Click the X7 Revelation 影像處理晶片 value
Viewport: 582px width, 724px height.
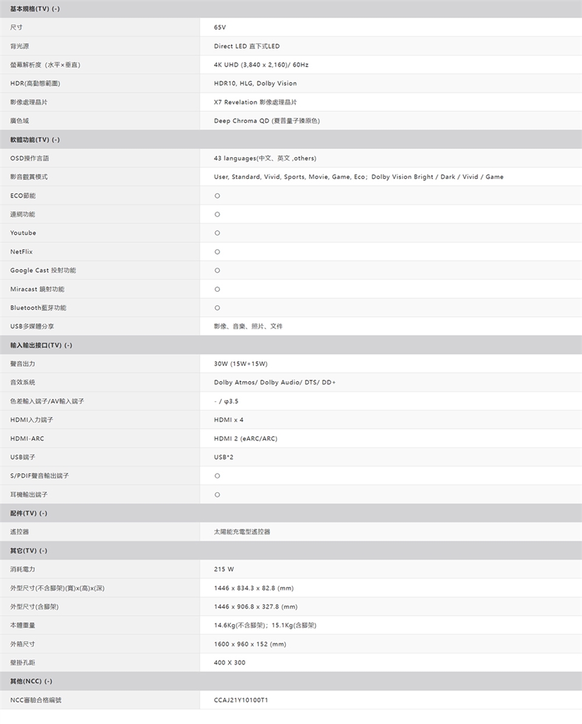pyautogui.click(x=255, y=102)
